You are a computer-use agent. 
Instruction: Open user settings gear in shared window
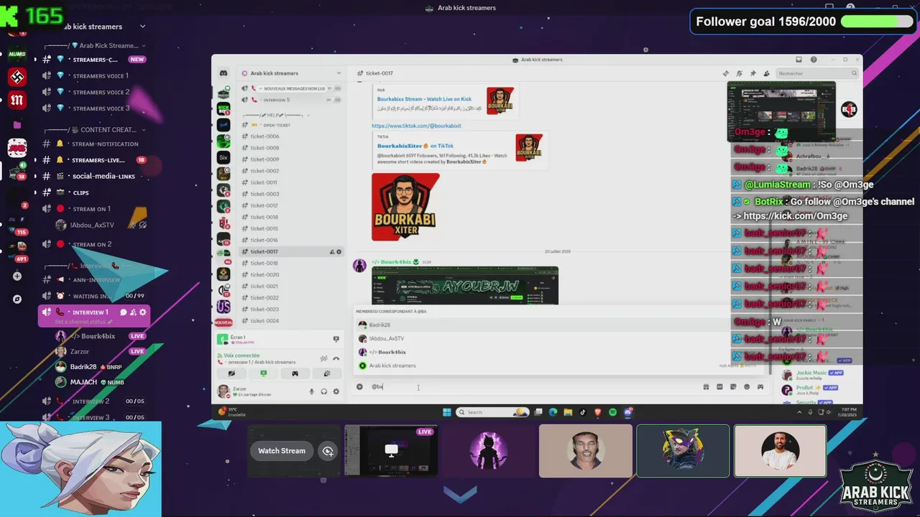pyautogui.click(x=336, y=391)
